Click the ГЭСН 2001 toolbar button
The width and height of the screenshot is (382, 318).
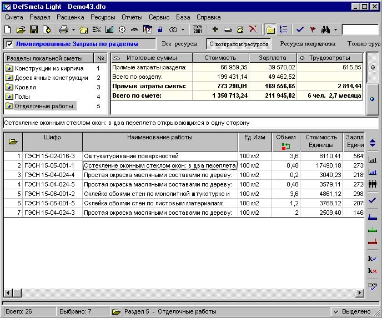coord(197,29)
